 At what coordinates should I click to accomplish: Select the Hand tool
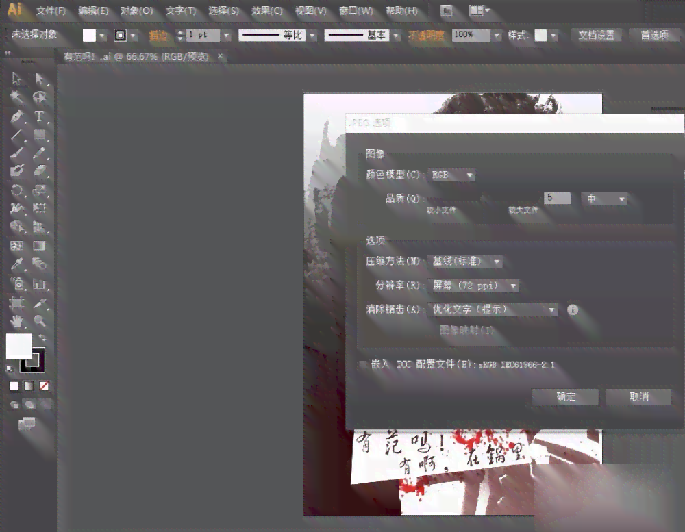(16, 322)
